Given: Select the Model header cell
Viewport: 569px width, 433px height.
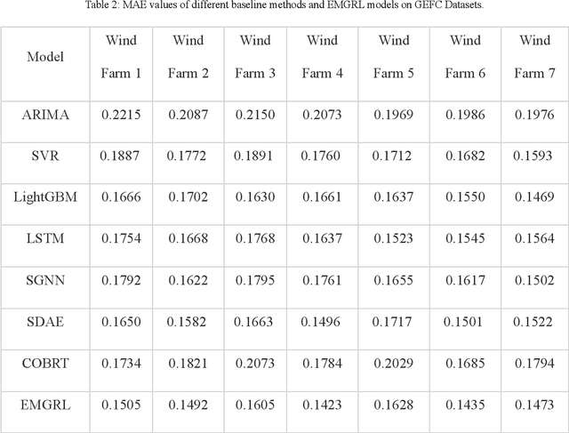Looking at the screenshot, I should coord(45,56).
